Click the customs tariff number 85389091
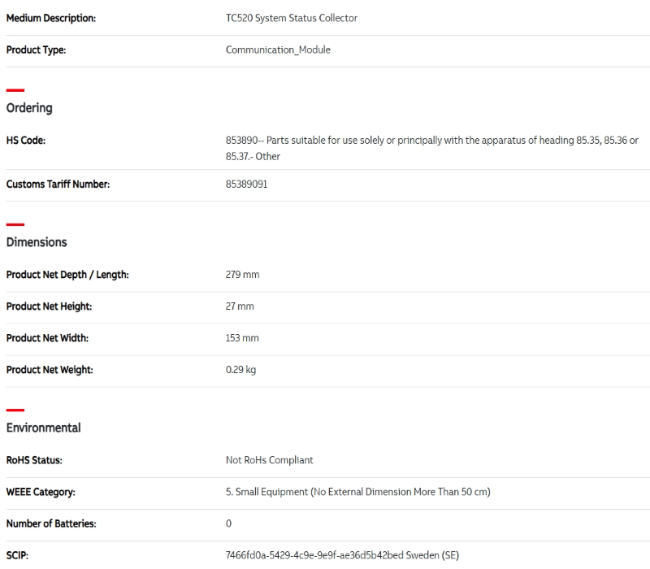The height and width of the screenshot is (569, 650). tap(246, 185)
